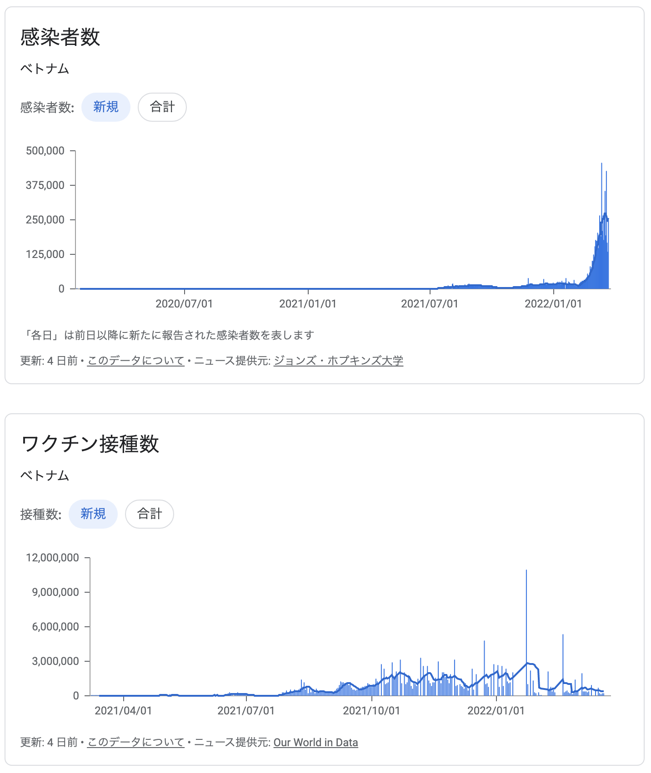Click the 感染者数 card heading
Viewport: 651px width, 773px height.
tap(60, 37)
